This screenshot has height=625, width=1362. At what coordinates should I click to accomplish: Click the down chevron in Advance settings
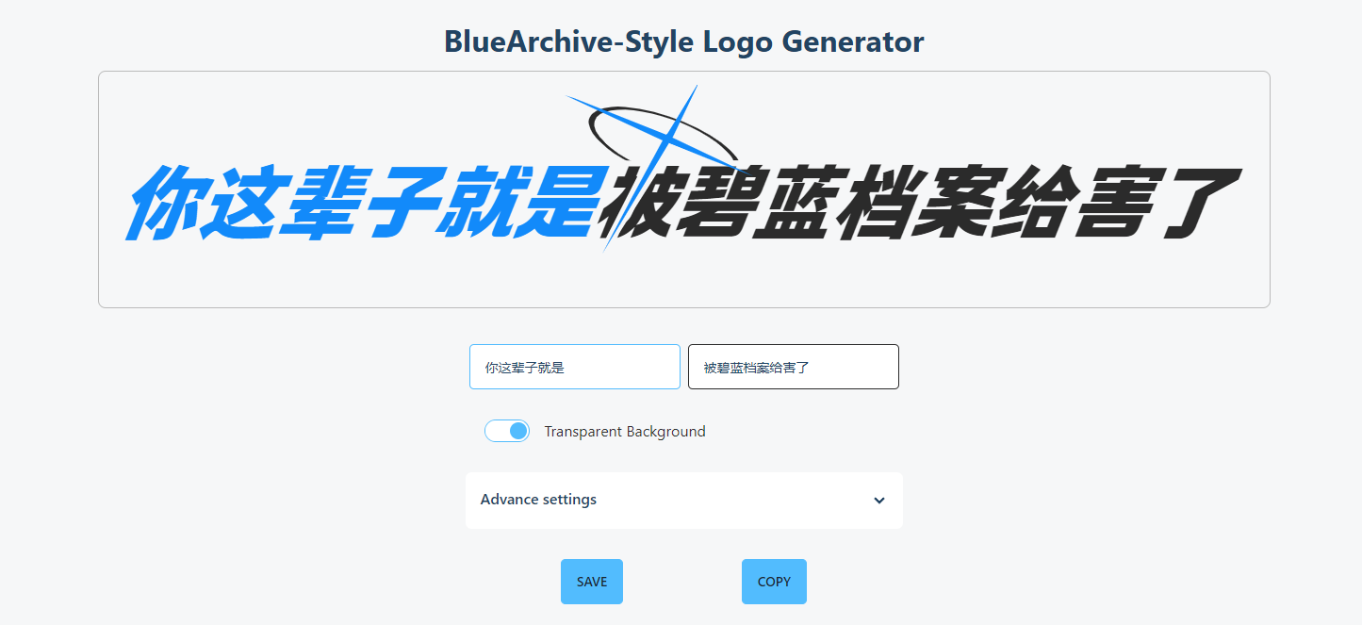(x=879, y=501)
